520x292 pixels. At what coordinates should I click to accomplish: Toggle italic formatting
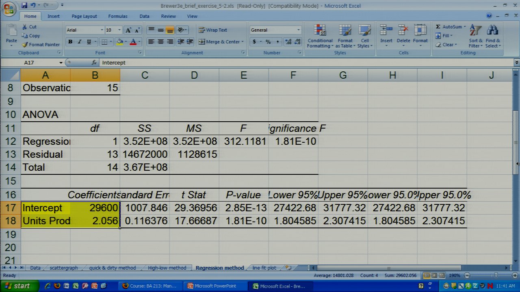[x=80, y=42]
